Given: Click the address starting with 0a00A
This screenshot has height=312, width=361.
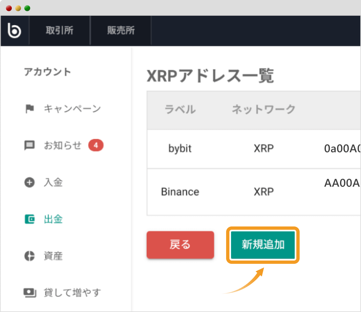Looking at the screenshot, I should pos(342,148).
